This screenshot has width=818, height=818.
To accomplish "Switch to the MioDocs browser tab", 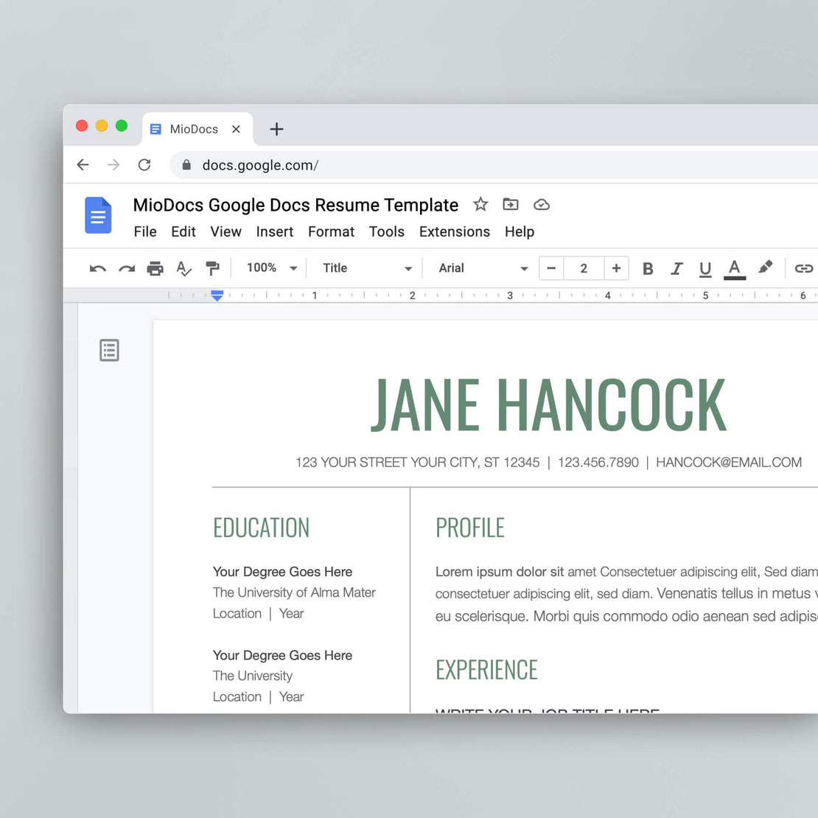I will [x=193, y=129].
